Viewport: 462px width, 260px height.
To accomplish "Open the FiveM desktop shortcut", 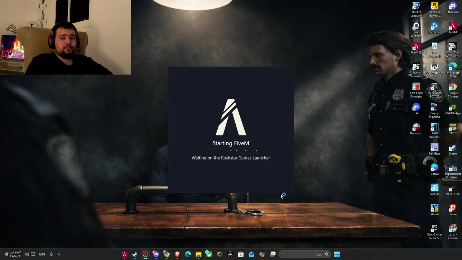I will tap(453, 28).
